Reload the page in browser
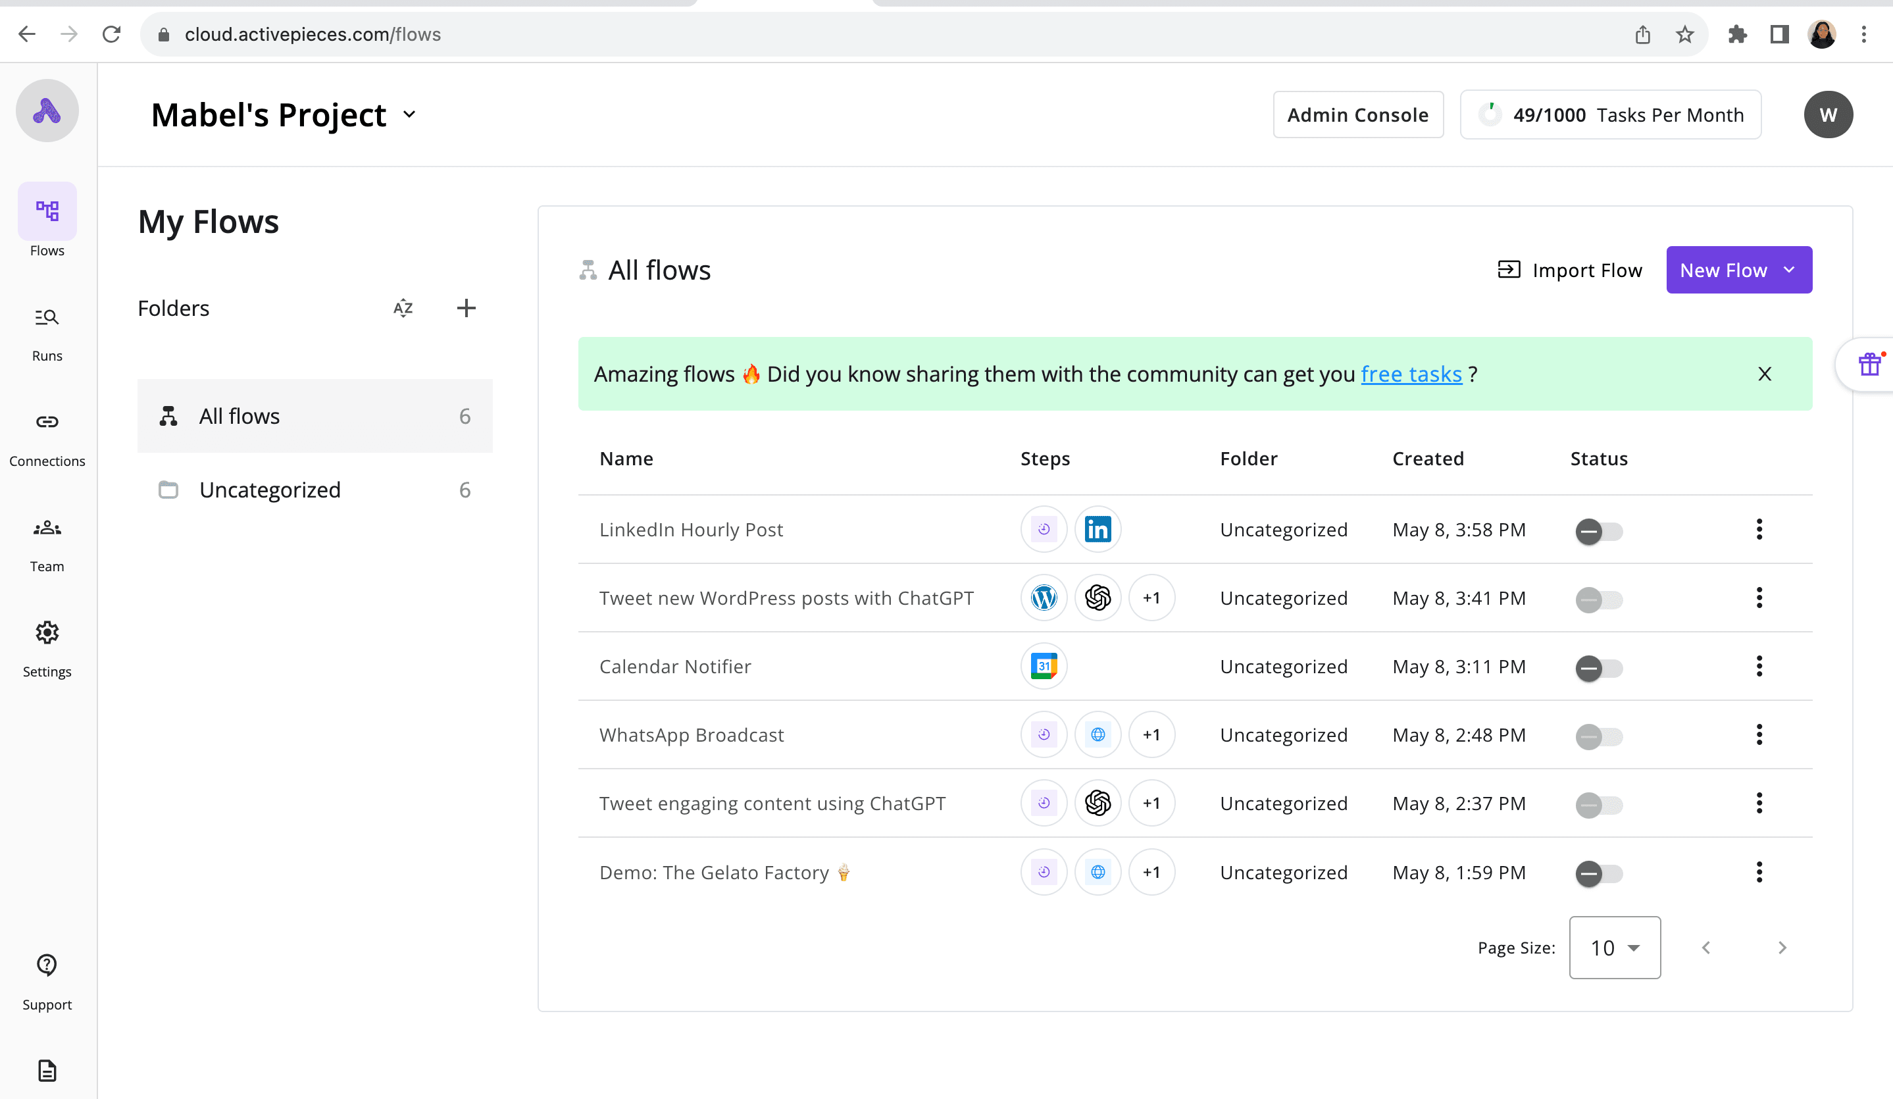This screenshot has width=1893, height=1099. click(111, 34)
